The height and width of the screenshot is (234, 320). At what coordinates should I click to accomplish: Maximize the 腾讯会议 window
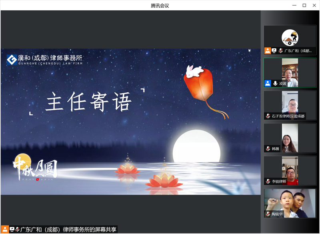(x=304, y=5)
